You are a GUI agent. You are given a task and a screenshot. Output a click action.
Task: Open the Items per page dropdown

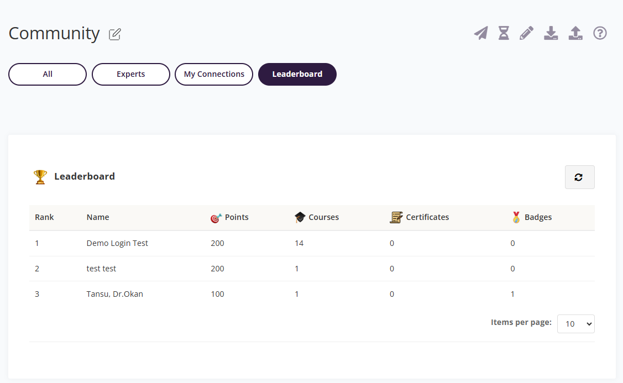click(x=575, y=323)
